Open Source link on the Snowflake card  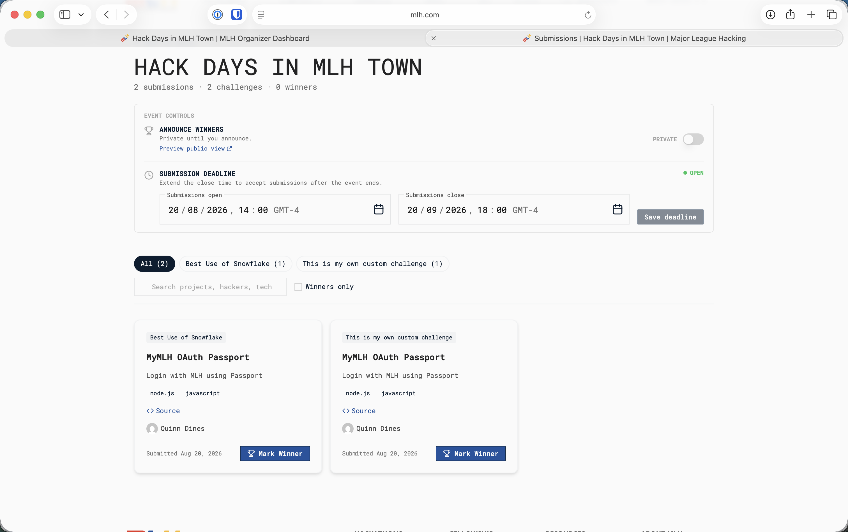point(163,411)
